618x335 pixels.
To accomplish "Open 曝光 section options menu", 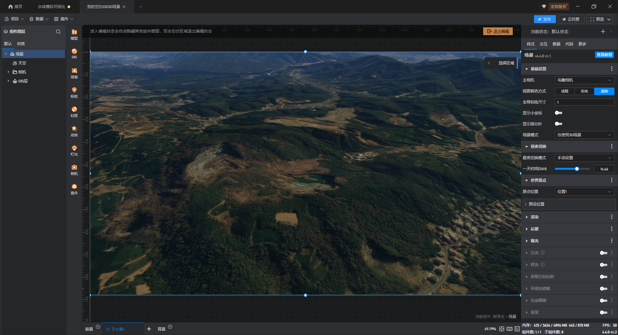I will (x=612, y=241).
